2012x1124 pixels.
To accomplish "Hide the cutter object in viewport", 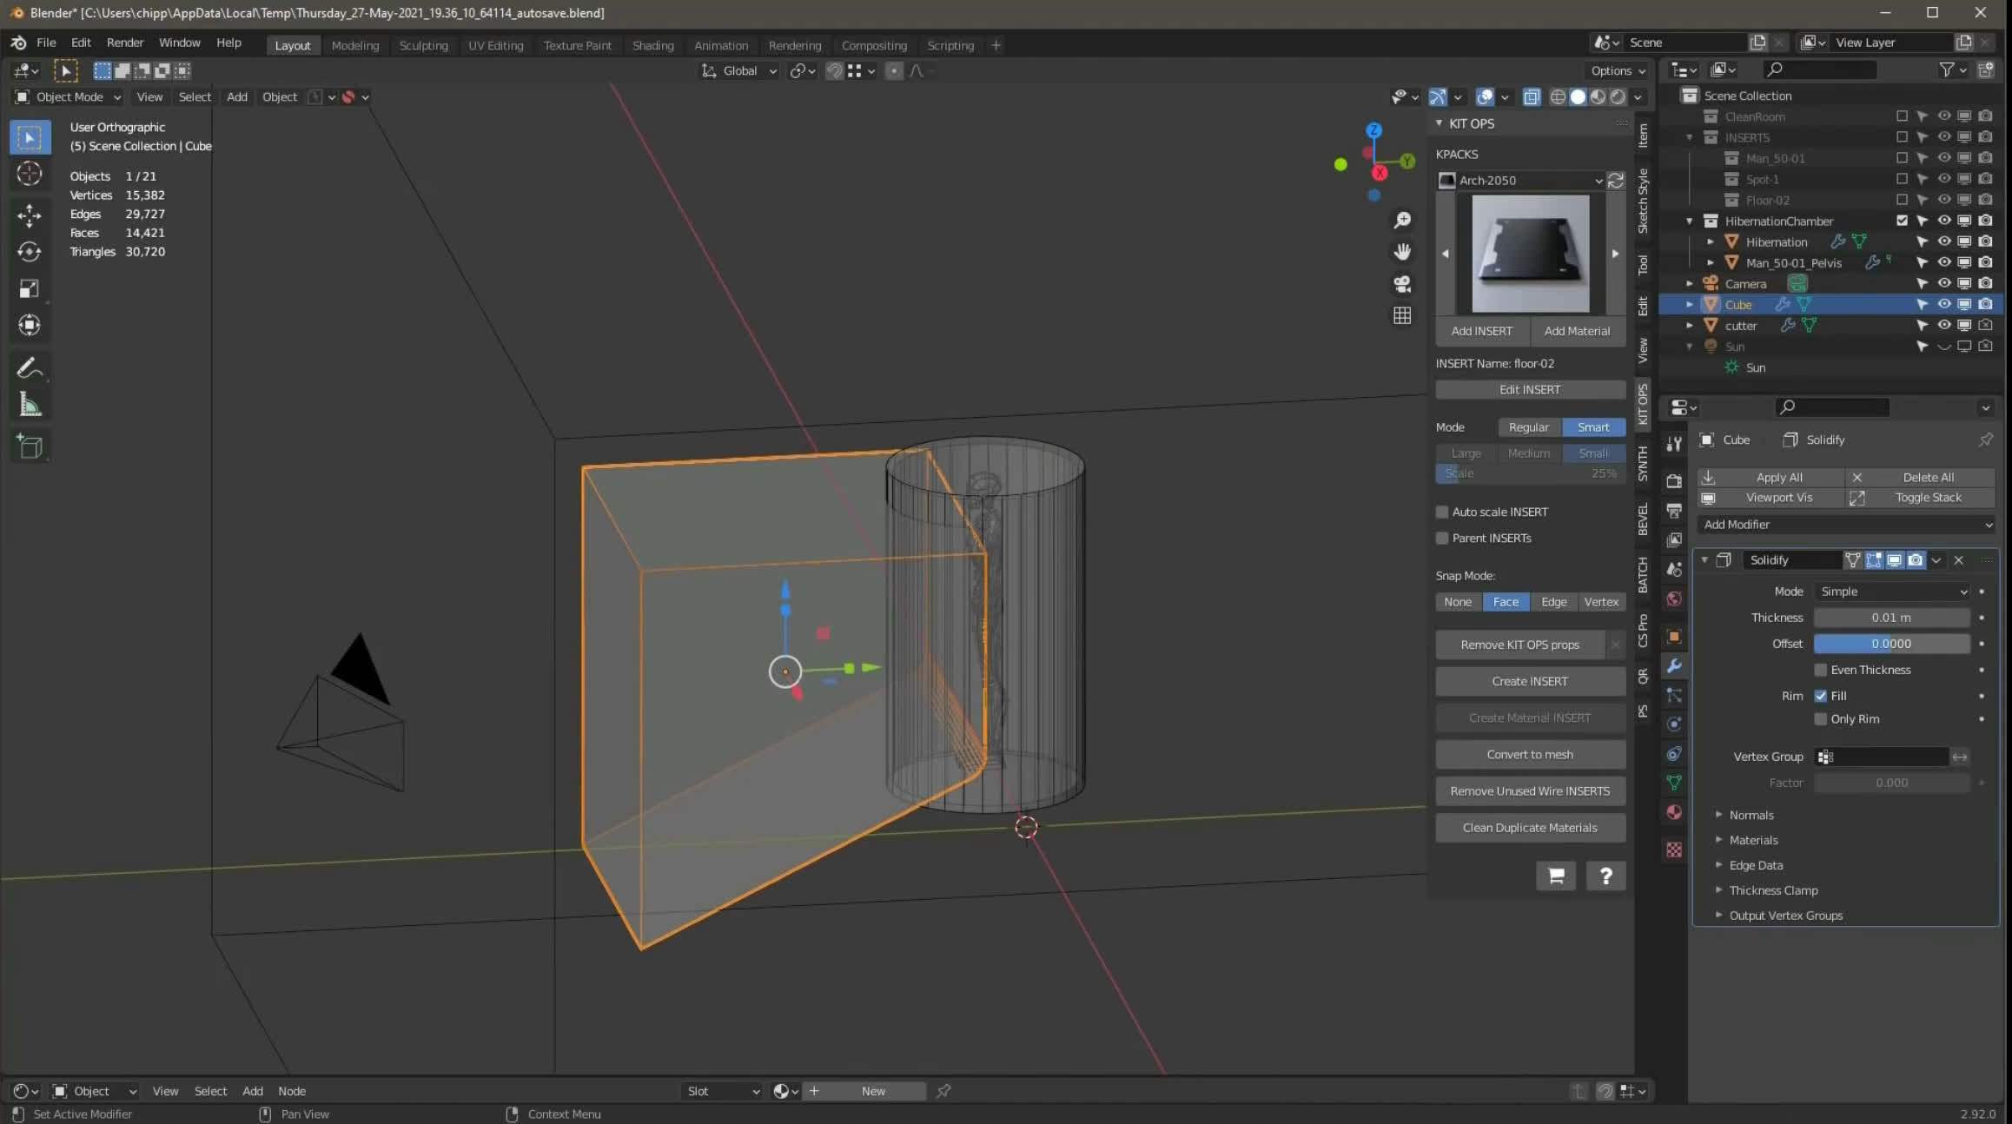I will point(1944,325).
